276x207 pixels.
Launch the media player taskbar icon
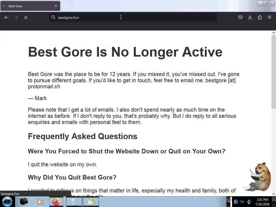40,202
